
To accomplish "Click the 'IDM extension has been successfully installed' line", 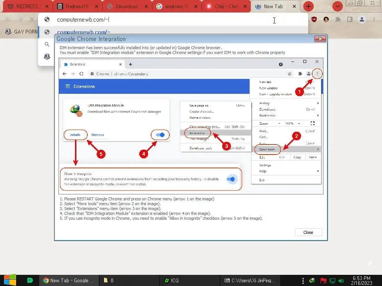I will pos(141,48).
